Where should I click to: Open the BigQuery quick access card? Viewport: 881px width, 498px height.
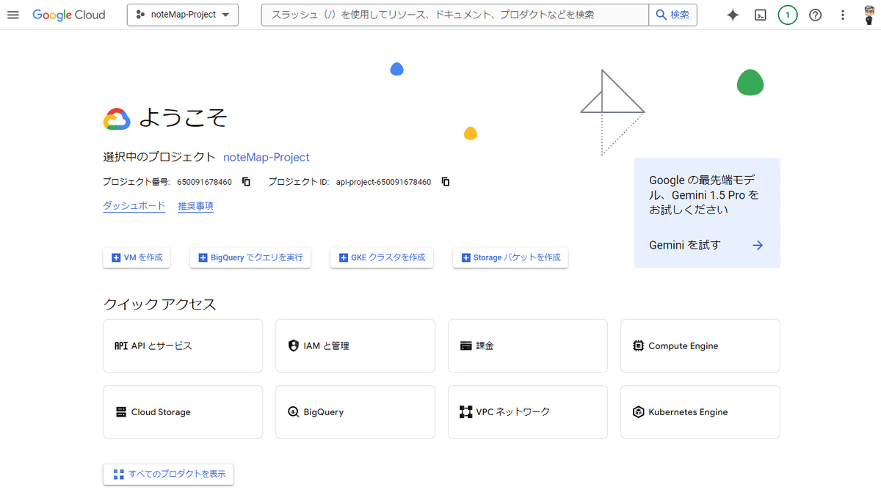point(355,412)
